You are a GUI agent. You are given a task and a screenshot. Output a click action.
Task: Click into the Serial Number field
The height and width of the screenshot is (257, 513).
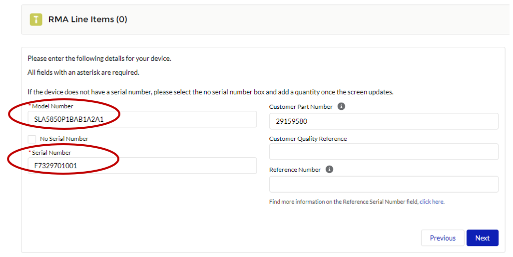point(142,166)
